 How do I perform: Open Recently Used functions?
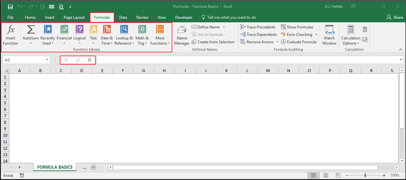48,36
